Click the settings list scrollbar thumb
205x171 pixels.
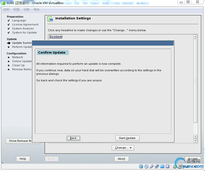coord(195,81)
